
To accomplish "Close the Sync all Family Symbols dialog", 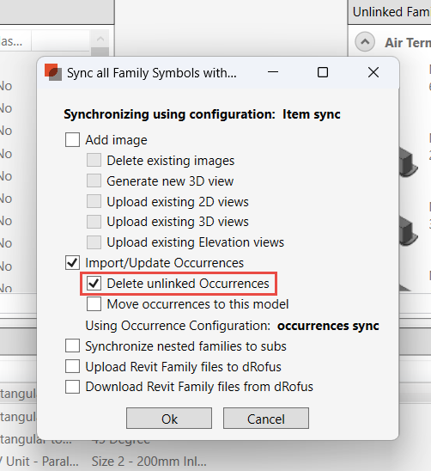I will click(373, 72).
